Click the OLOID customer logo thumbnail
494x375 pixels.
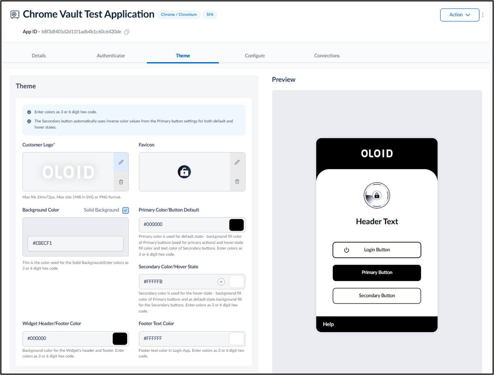click(x=68, y=172)
